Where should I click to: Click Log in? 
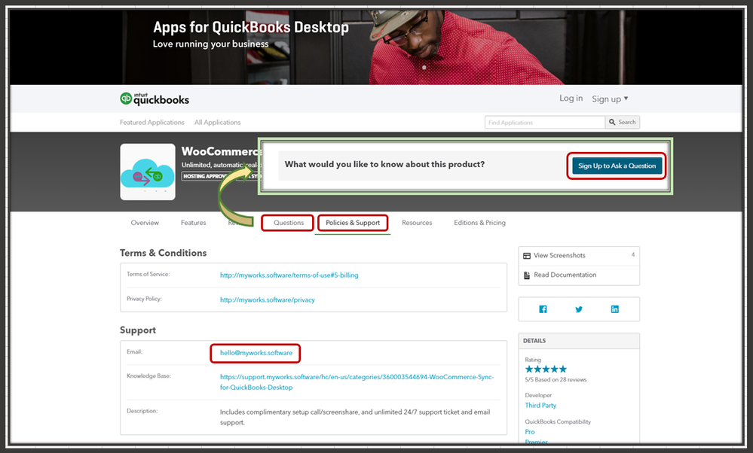(571, 99)
